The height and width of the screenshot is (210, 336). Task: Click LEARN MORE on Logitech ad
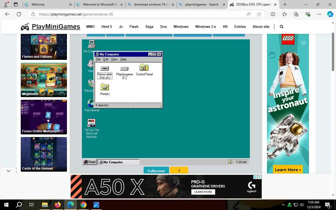203,192
